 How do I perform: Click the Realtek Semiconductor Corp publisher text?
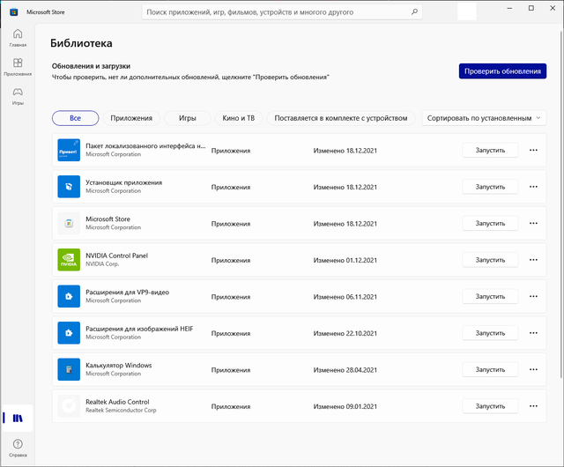(121, 410)
